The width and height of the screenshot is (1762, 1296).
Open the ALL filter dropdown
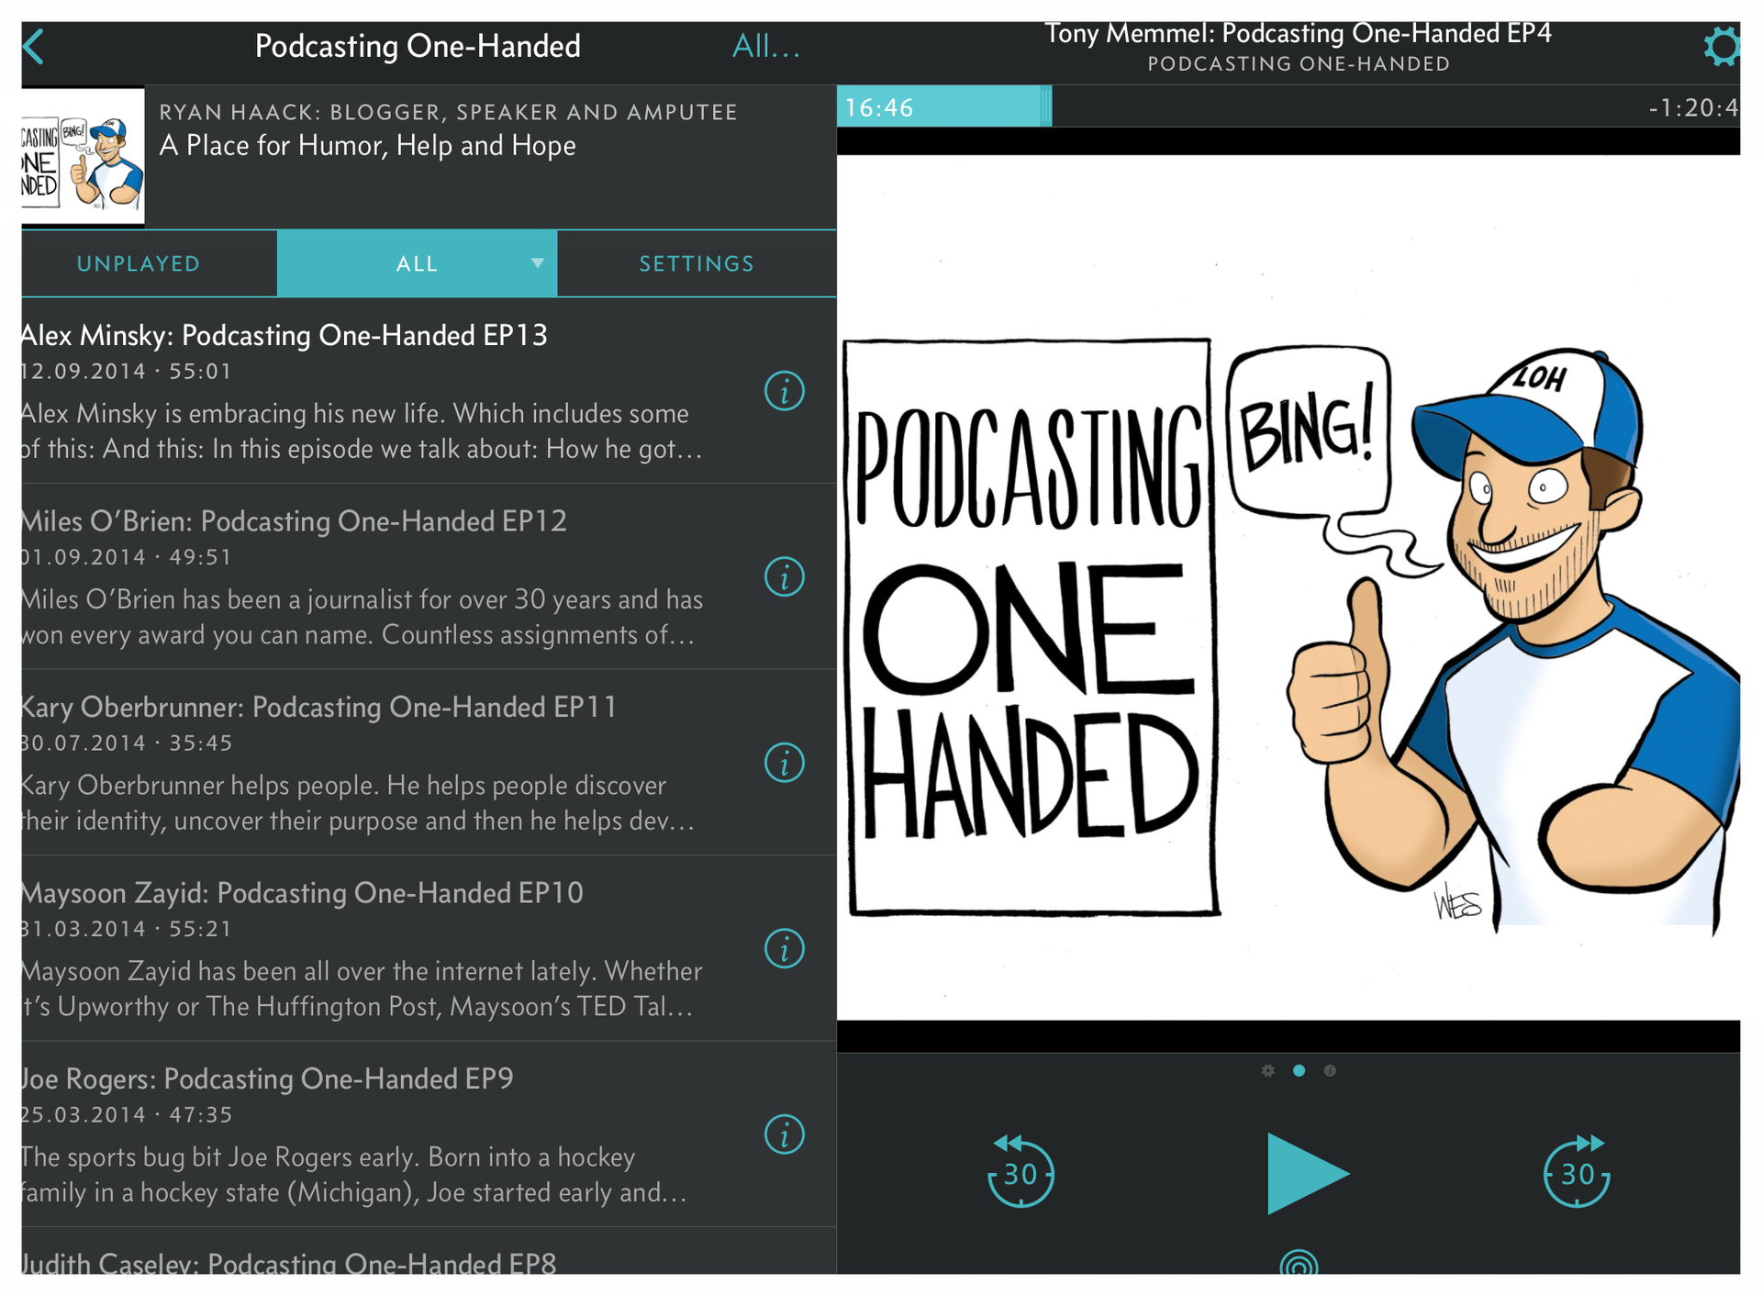538,263
